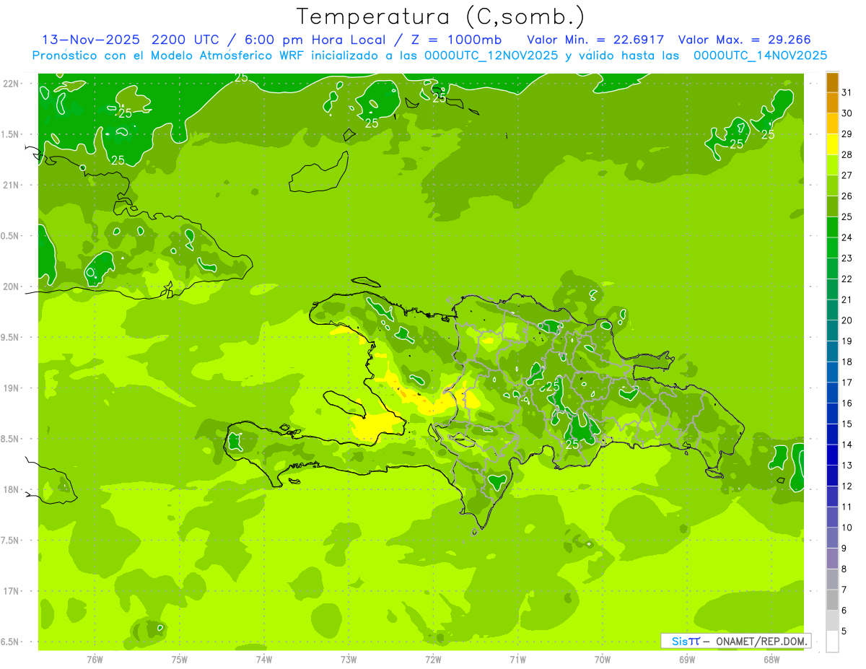Click the "75W" longitude axis label
The image size is (866, 669).
pos(180,659)
